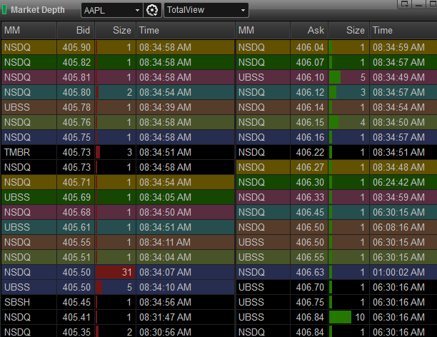
Task: Click the size 31 bar at 405.50
Action: 115,272
